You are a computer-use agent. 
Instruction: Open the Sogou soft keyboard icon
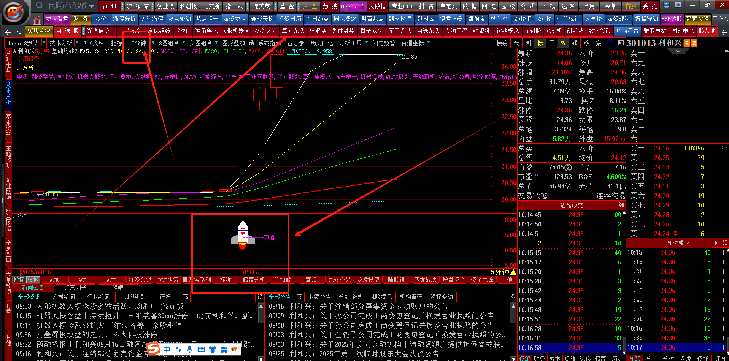click(201, 349)
